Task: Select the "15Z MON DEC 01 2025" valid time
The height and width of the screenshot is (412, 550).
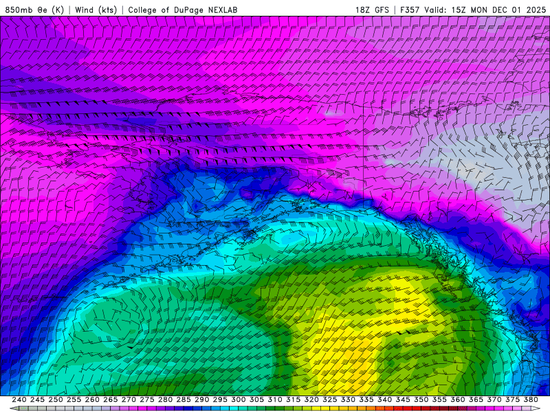Action: 499,10
